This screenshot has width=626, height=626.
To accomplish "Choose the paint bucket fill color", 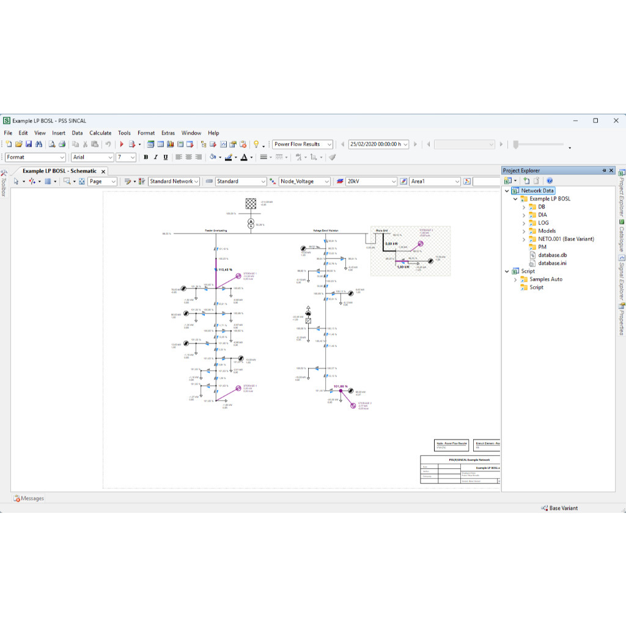I will click(213, 157).
